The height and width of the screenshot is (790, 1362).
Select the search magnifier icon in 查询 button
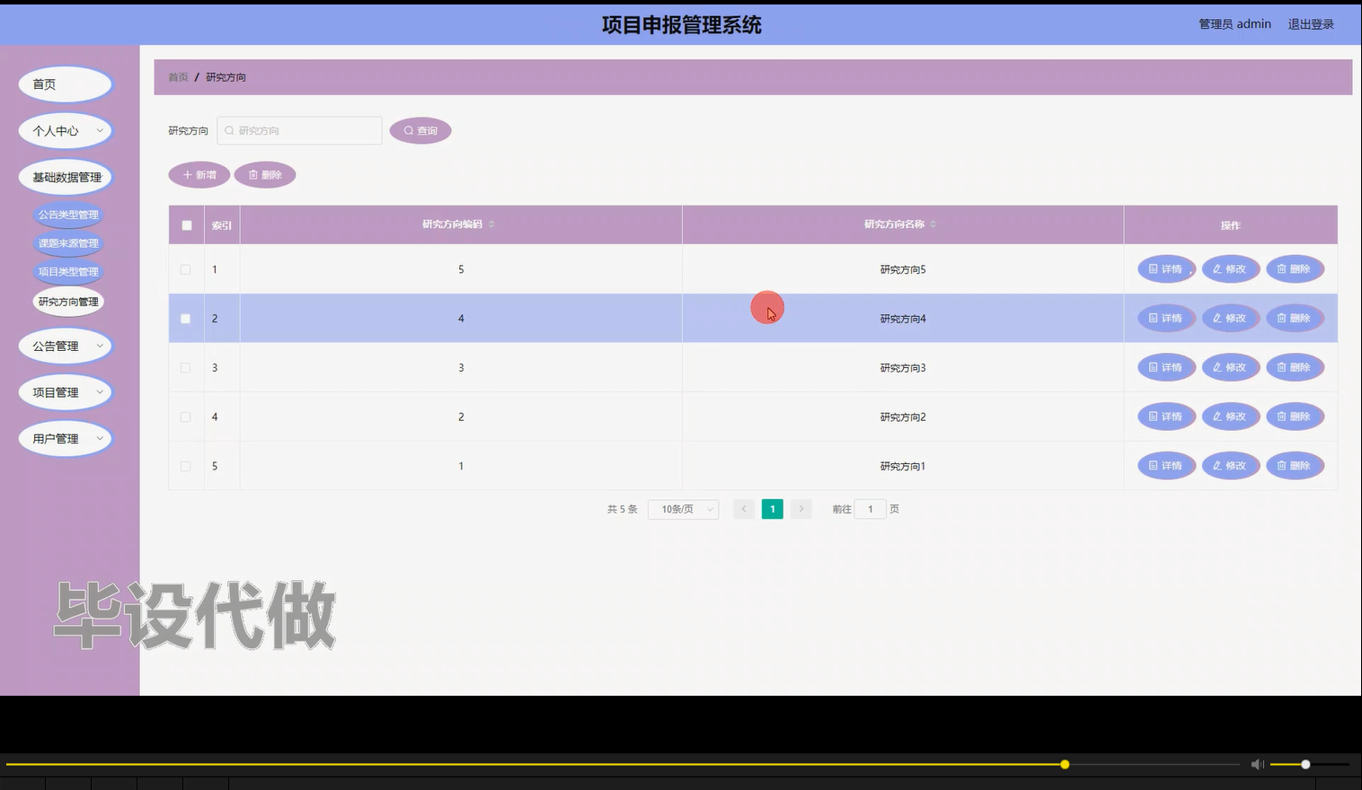tap(408, 130)
